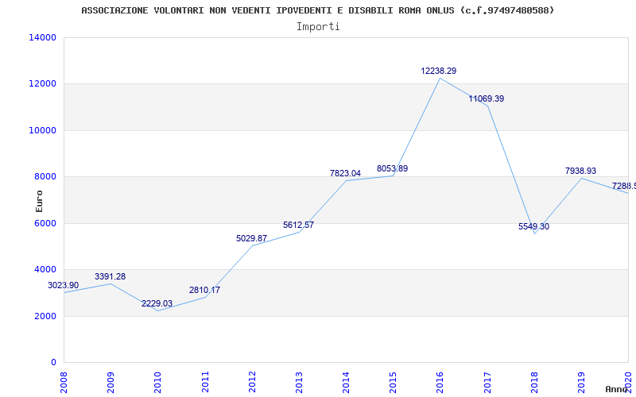Select data label 5549.30

(533, 226)
